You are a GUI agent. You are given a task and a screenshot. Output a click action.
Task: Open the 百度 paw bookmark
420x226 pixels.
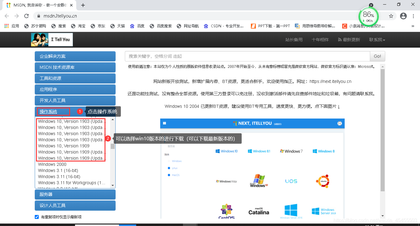tap(137, 26)
